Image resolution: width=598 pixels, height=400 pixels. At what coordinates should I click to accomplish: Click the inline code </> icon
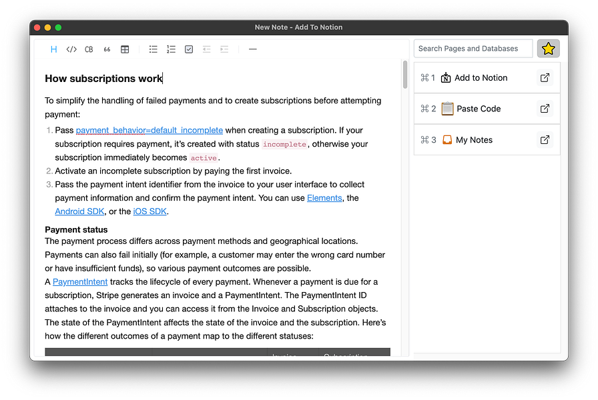point(71,49)
